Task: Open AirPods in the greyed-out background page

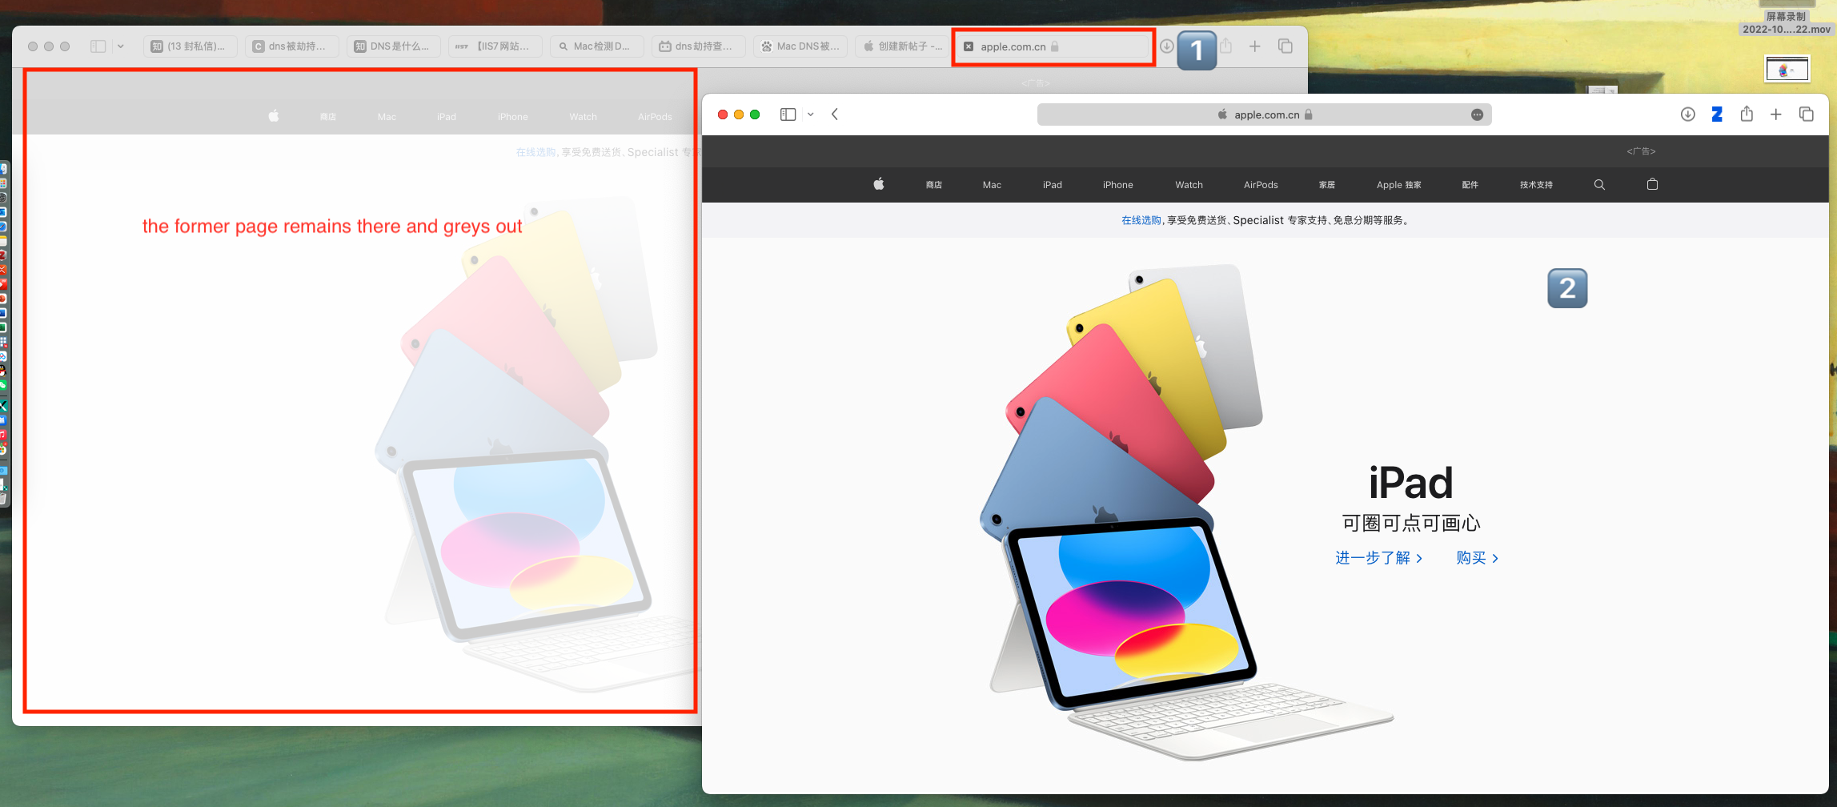Action: 655,117
